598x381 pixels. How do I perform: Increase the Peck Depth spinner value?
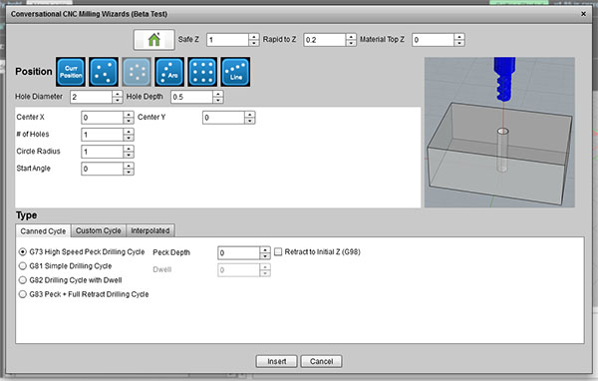tap(265, 249)
